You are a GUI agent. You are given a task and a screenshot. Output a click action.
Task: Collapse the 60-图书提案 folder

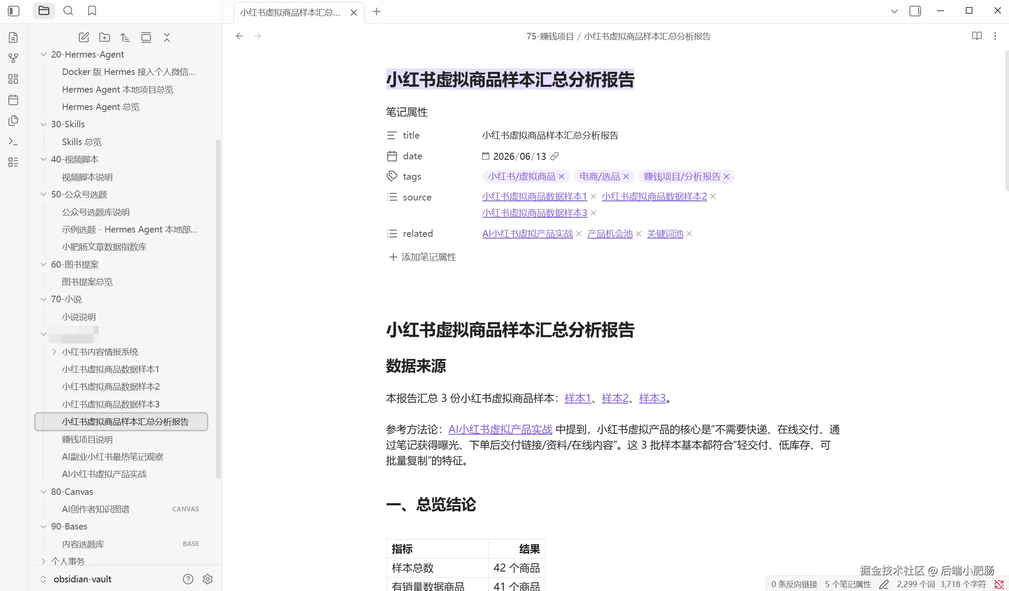point(43,265)
